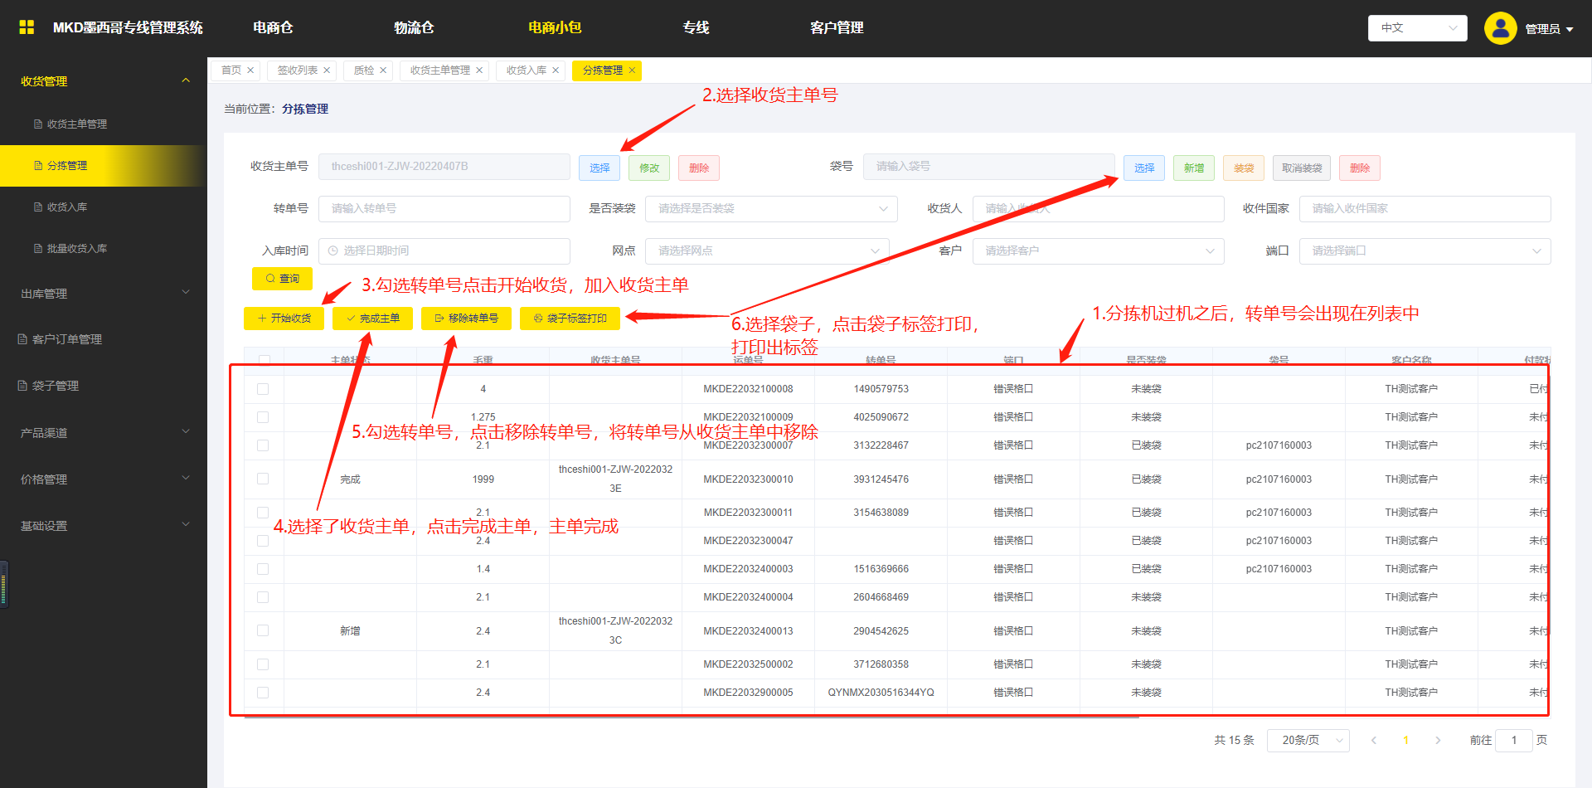Check the row for MKDE22032100008
Image resolution: width=1592 pixels, height=788 pixels.
click(263, 389)
